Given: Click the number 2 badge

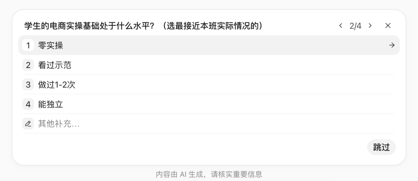Looking at the screenshot, I should coord(28,65).
